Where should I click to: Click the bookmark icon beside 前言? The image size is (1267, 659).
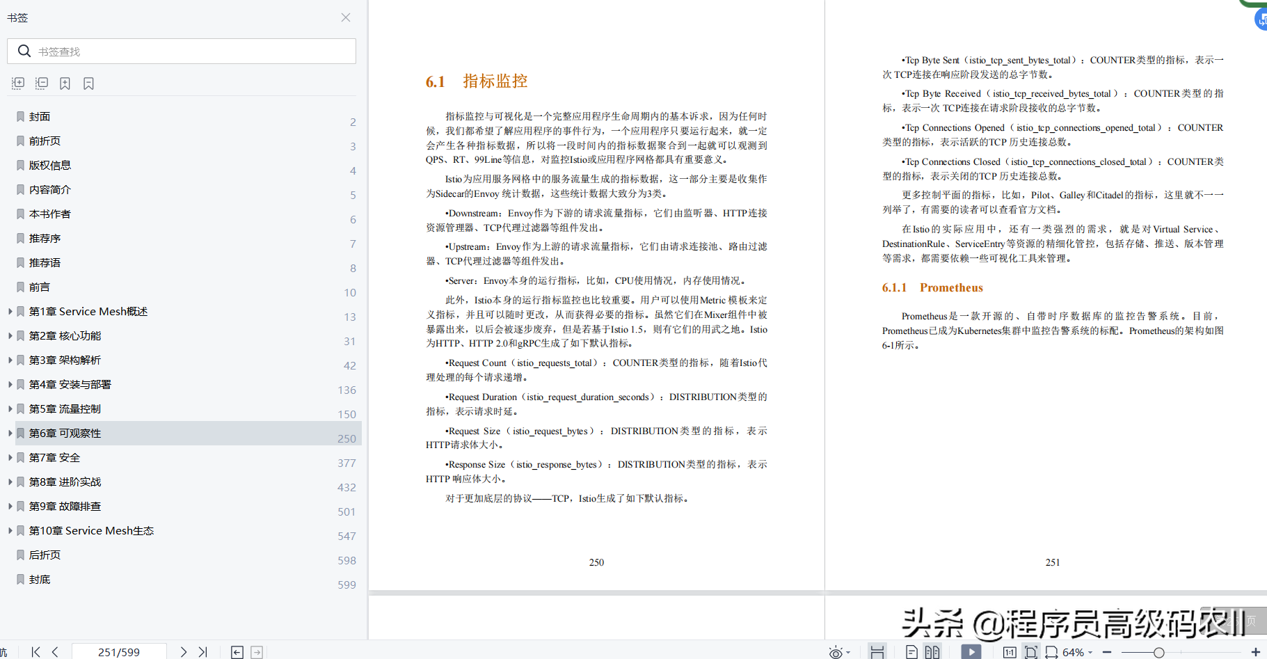coord(21,287)
